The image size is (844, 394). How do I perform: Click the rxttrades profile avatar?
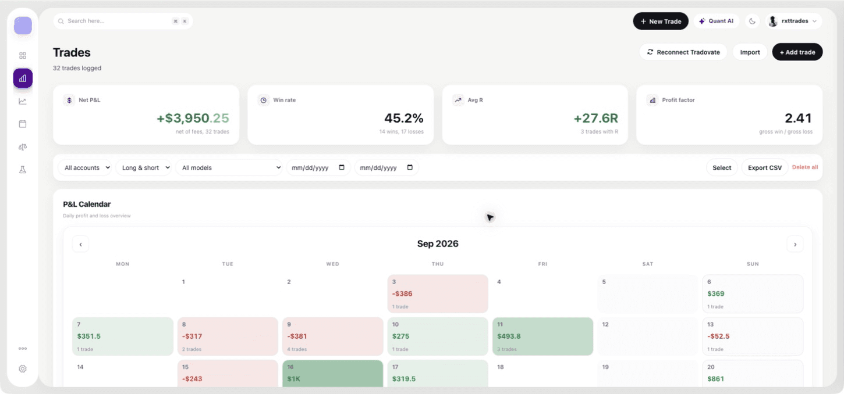click(773, 21)
